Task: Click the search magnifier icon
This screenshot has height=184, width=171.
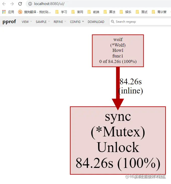Action: [x=112, y=22]
